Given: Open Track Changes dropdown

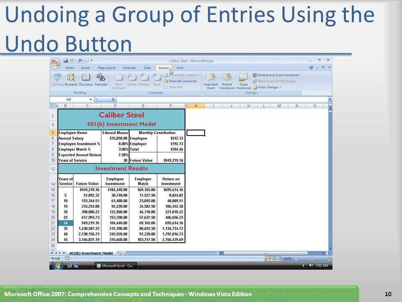Looking at the screenshot, I should coord(267,87).
